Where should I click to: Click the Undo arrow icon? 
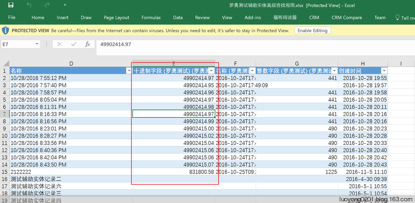coord(29,5)
